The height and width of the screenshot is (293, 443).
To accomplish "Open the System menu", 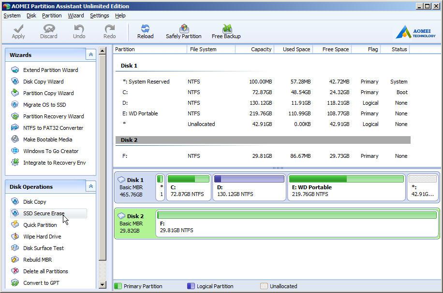I will [x=12, y=15].
